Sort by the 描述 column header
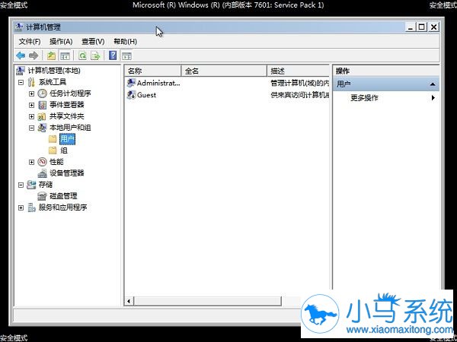The height and width of the screenshot is (342, 457). tap(298, 71)
